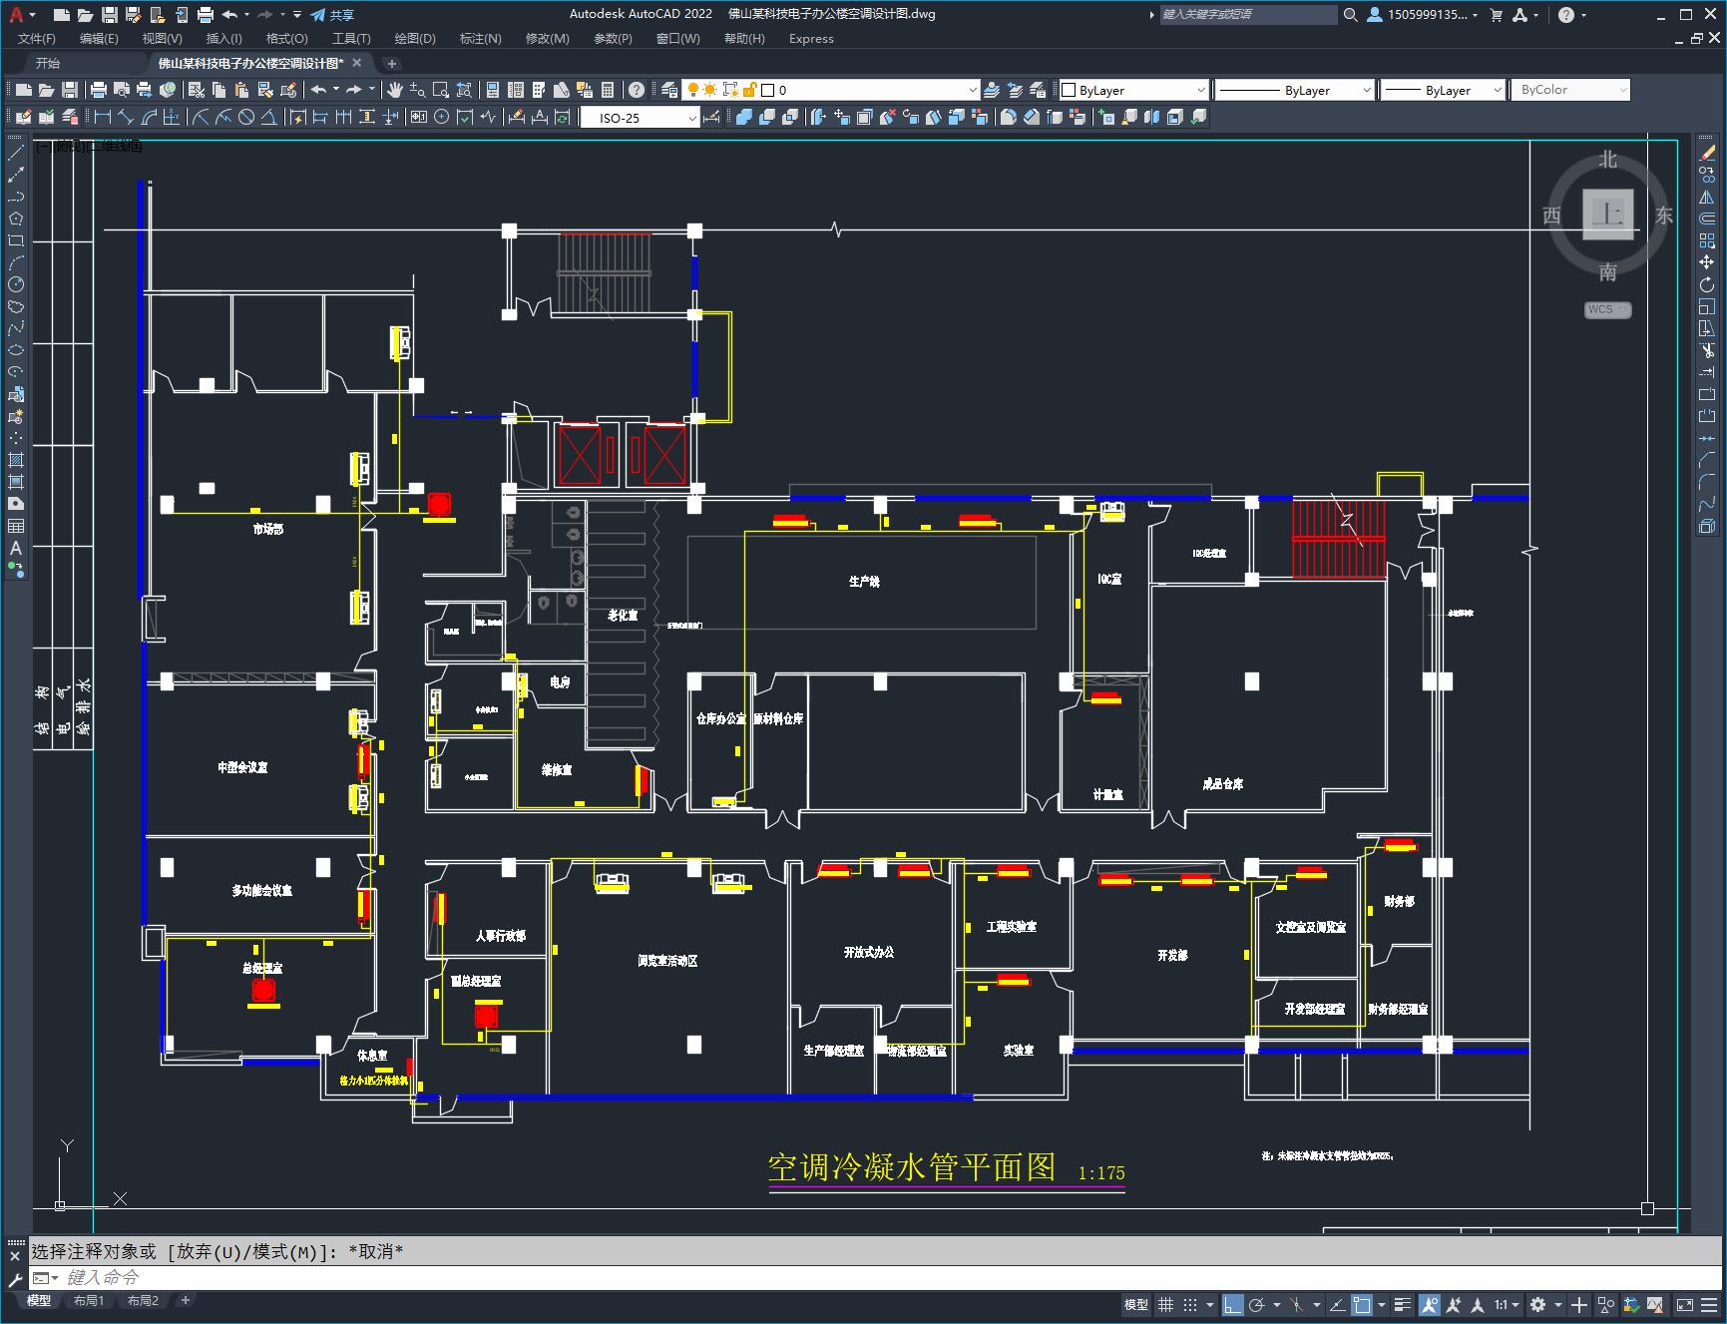This screenshot has width=1727, height=1324.
Task: Open the workspace settings gear in the status bar
Action: (1537, 1304)
